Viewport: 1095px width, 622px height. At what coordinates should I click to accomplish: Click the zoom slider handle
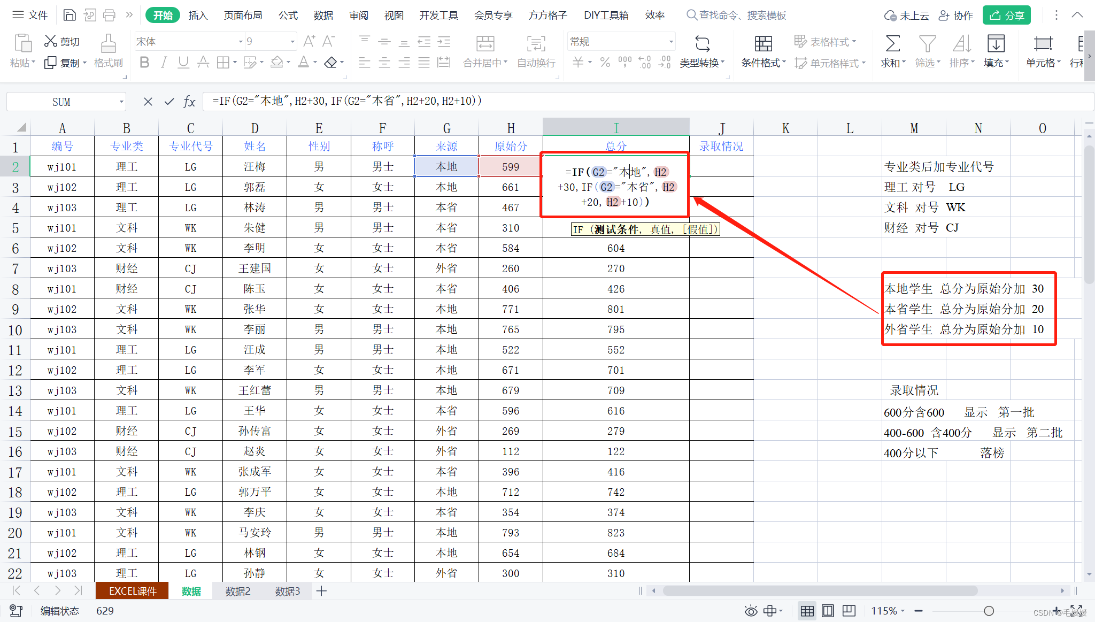click(989, 611)
